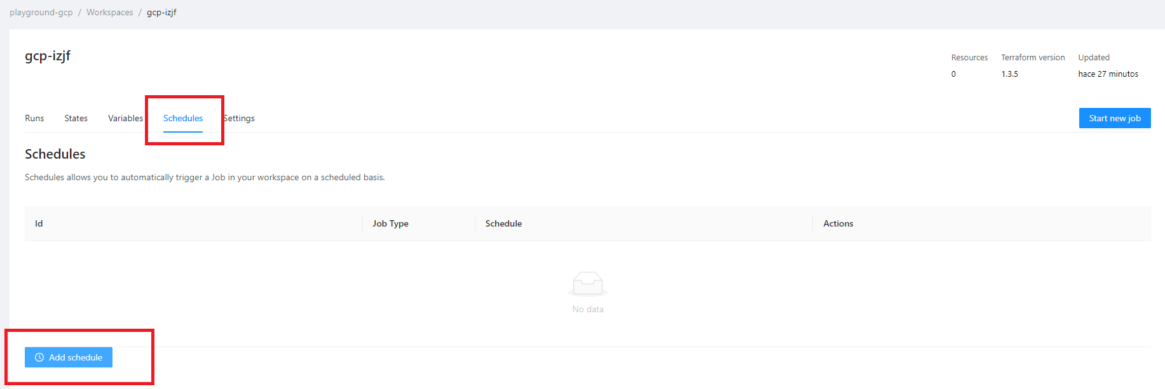Open the States tab
The height and width of the screenshot is (389, 1165).
click(76, 118)
